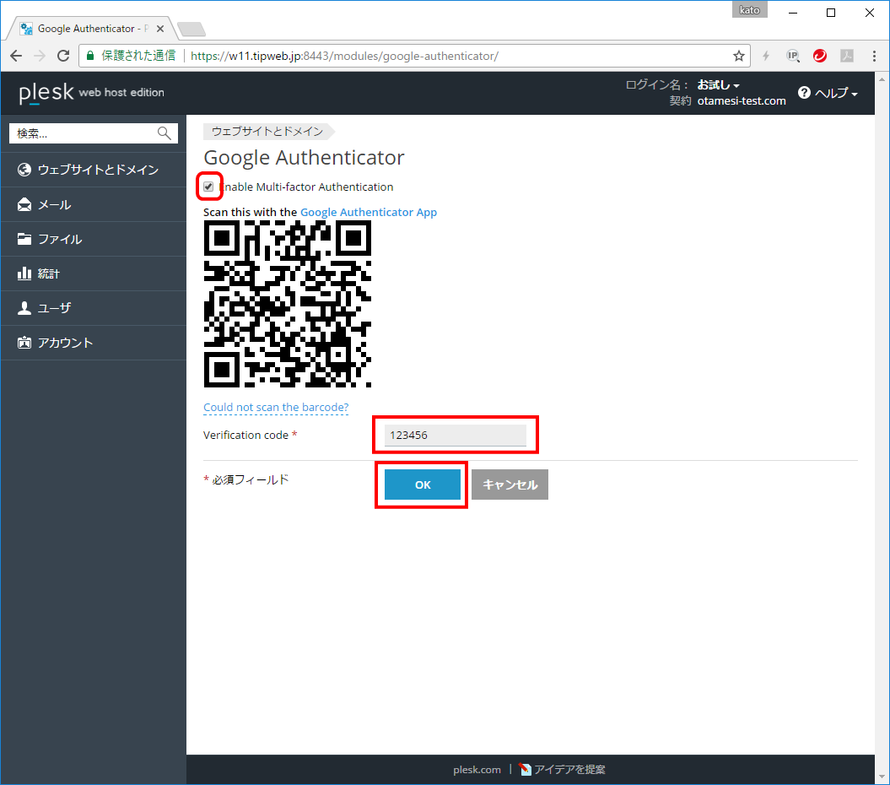The image size is (890, 785).
Task: Click the blue OK button
Action: point(423,485)
